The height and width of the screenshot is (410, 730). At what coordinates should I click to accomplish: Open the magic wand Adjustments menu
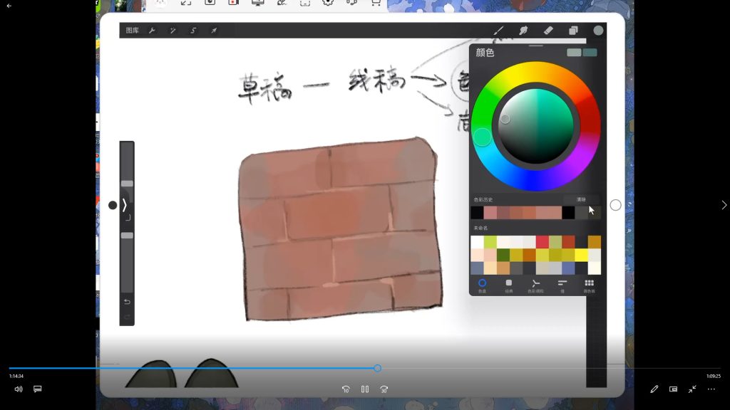click(x=173, y=31)
